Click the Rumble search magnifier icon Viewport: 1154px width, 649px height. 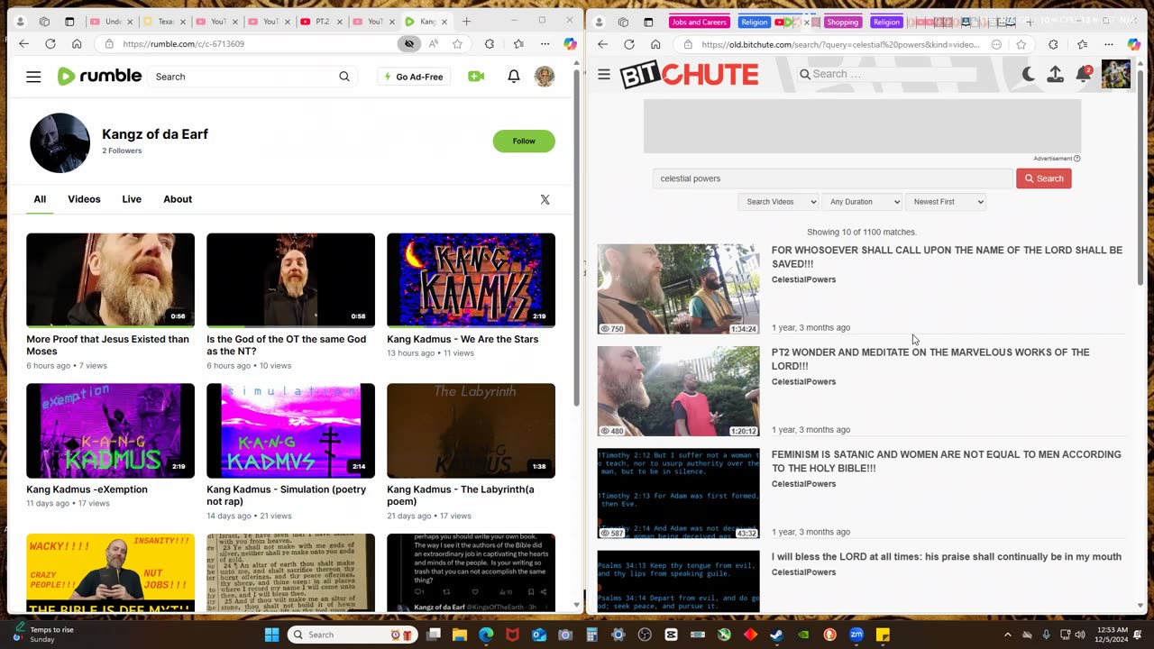click(344, 77)
